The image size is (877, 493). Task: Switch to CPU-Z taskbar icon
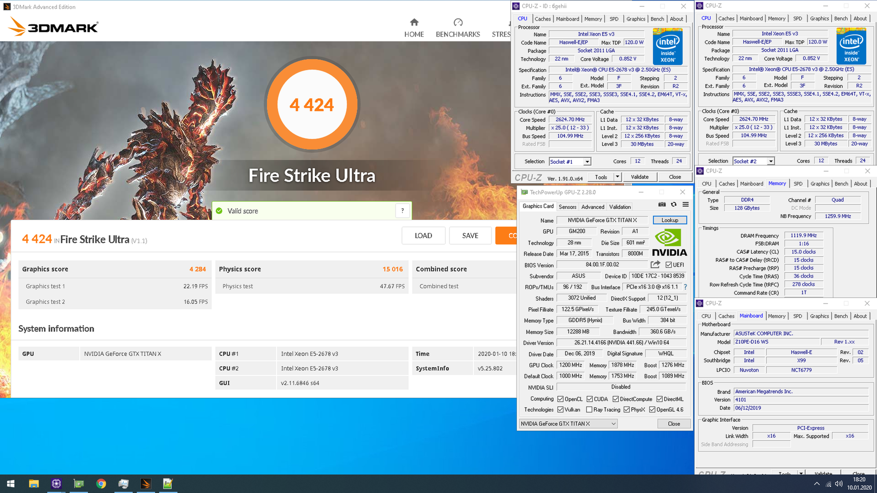(56, 483)
